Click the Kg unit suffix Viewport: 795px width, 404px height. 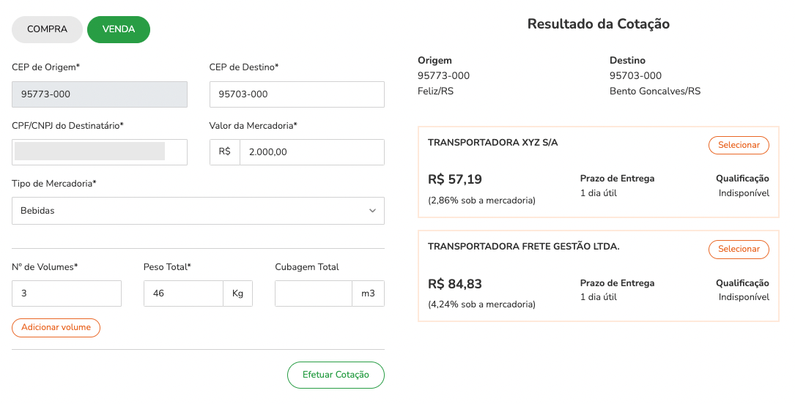238,293
